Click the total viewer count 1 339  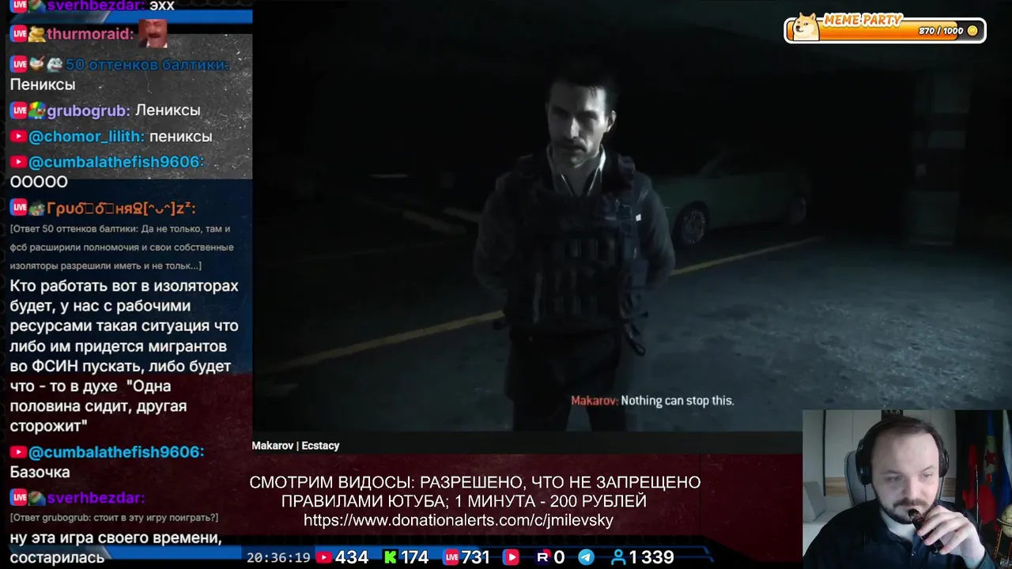pos(651,557)
